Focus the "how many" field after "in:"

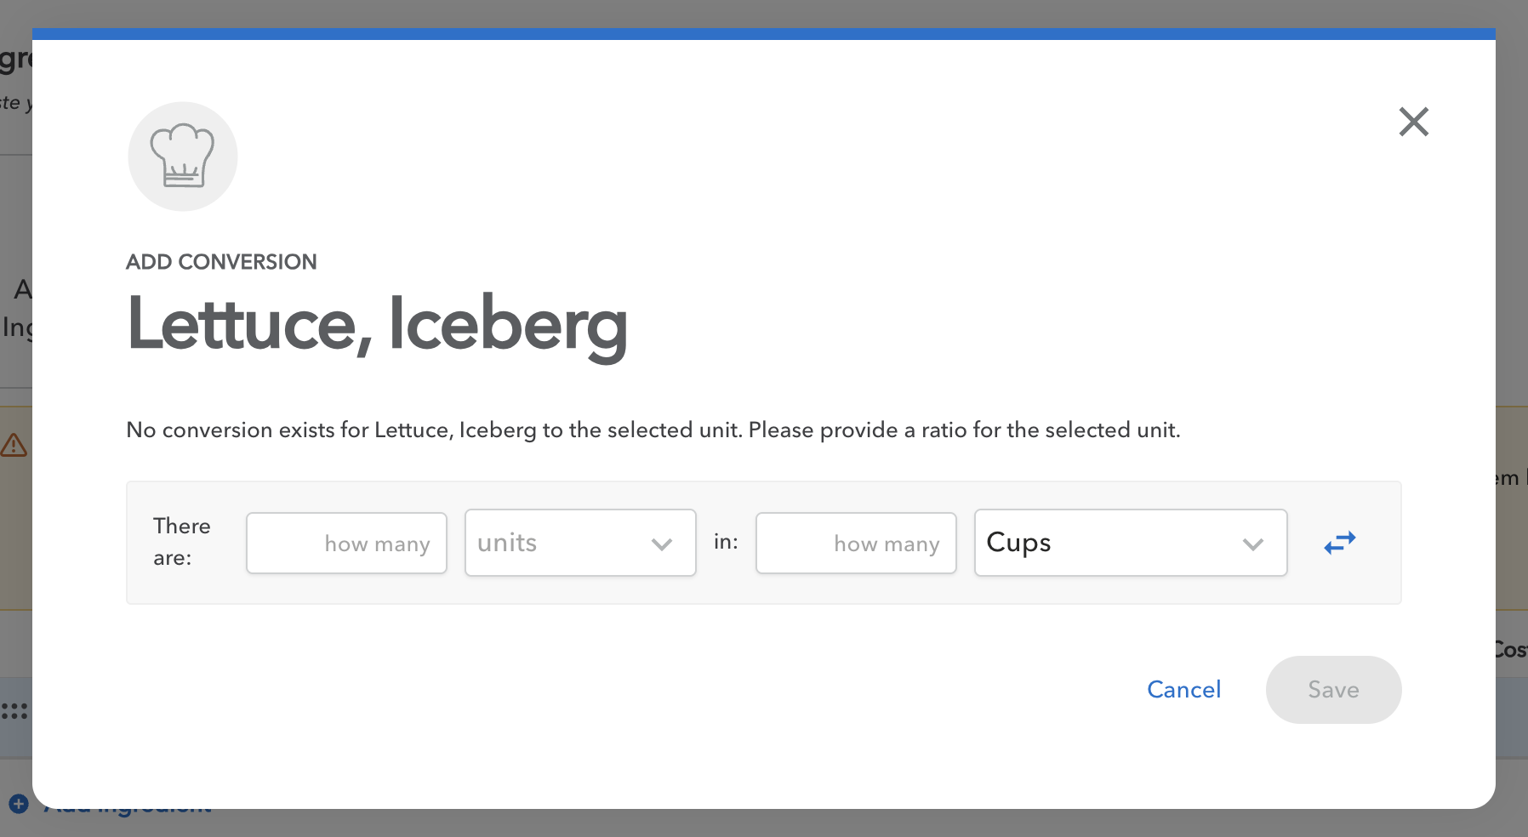(x=855, y=544)
